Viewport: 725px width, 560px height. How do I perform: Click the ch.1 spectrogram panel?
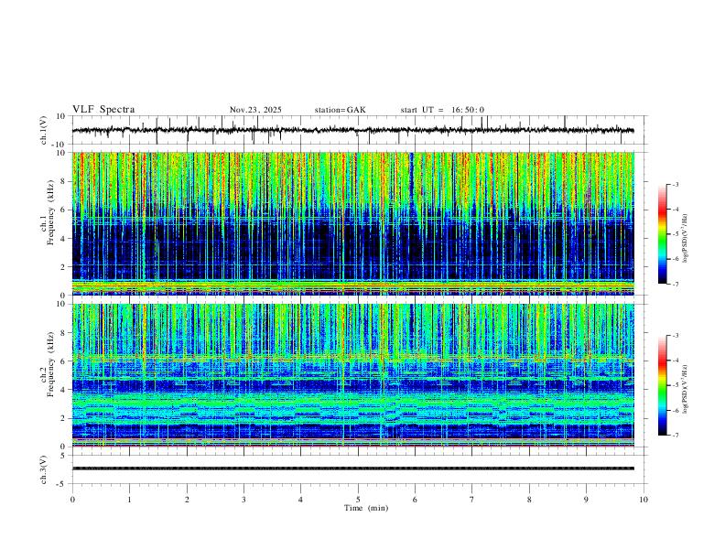pyautogui.click(x=352, y=223)
